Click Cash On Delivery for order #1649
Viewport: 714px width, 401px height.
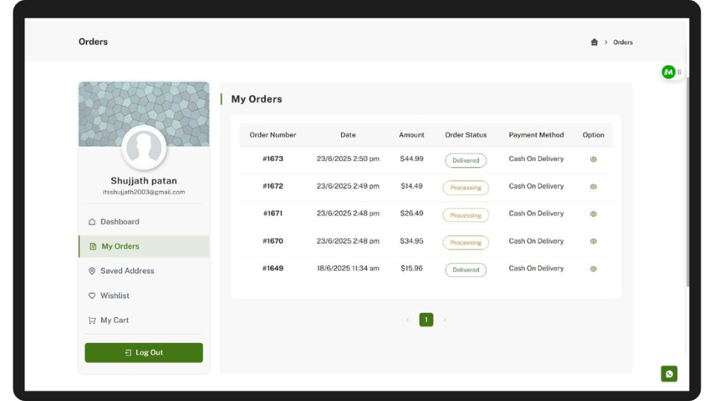536,268
